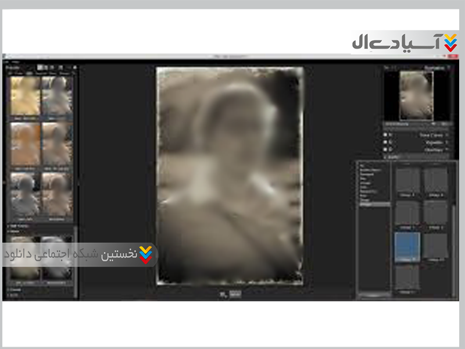This screenshot has height=349, width=465.
Task: Select the blue highlighted border thumbnail
Action: (x=407, y=245)
